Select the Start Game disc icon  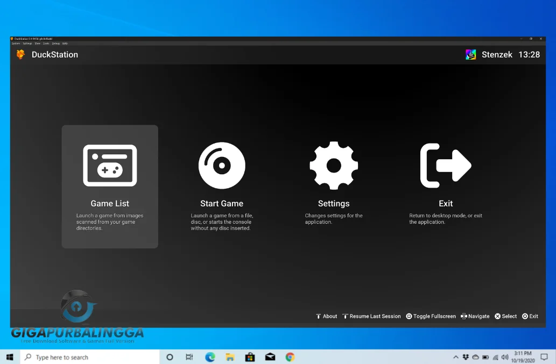pos(222,166)
